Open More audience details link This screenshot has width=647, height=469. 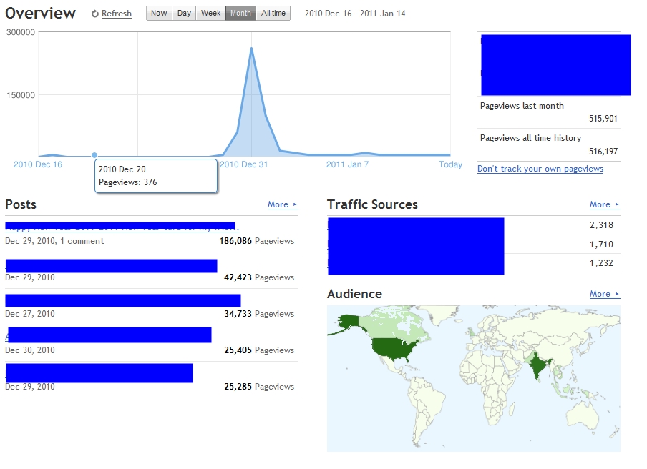click(600, 294)
